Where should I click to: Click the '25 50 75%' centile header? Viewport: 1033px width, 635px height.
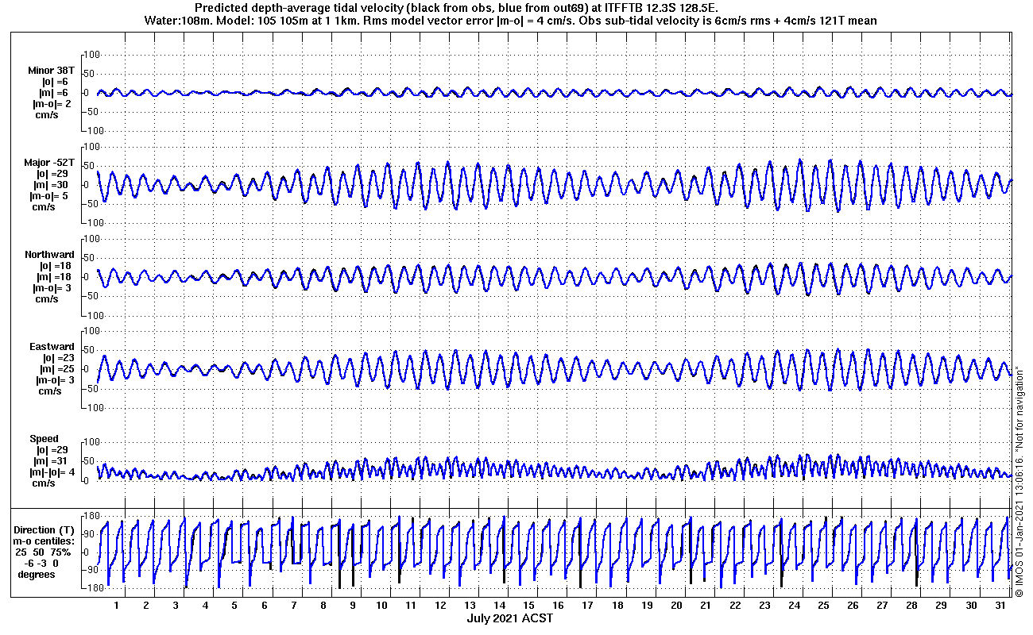(x=44, y=552)
